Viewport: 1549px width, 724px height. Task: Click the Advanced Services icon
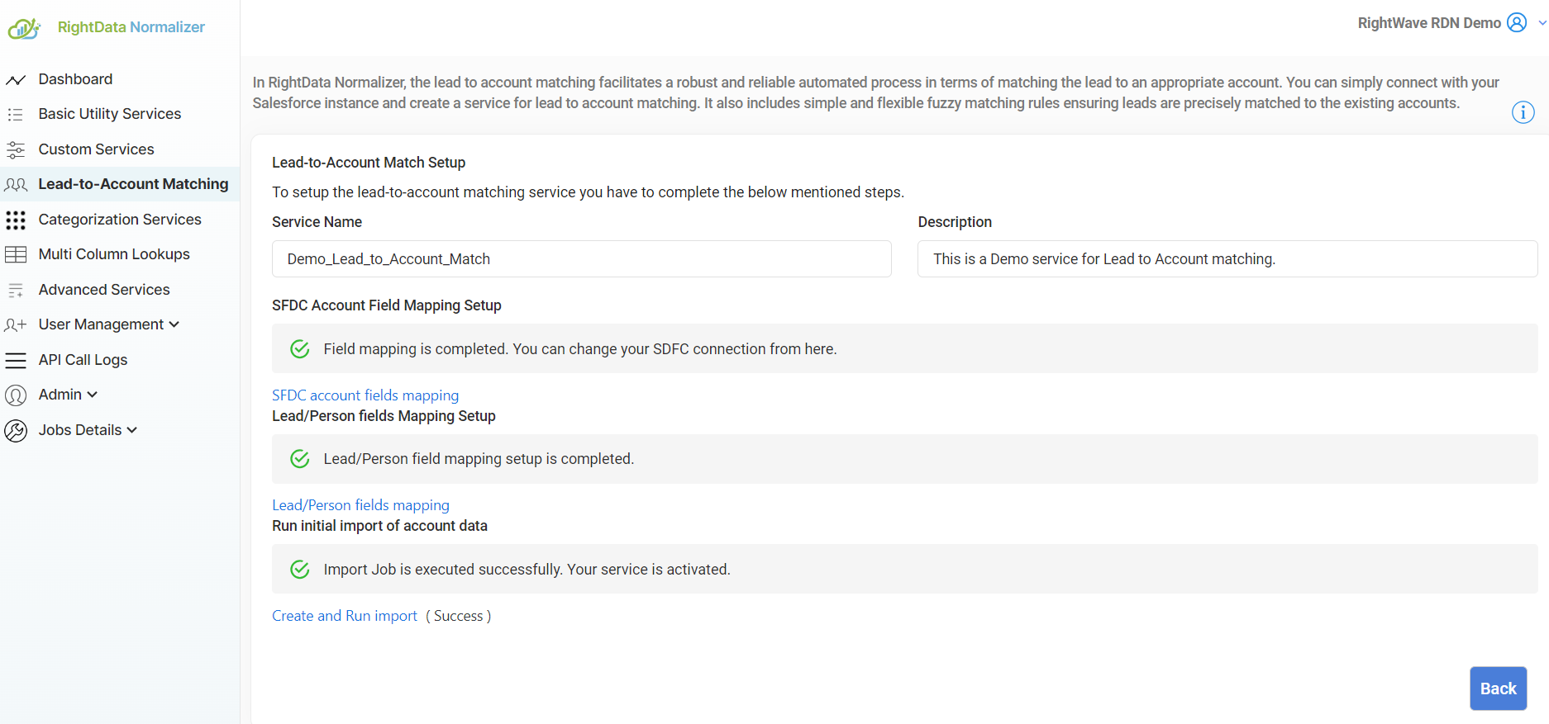[x=16, y=291]
